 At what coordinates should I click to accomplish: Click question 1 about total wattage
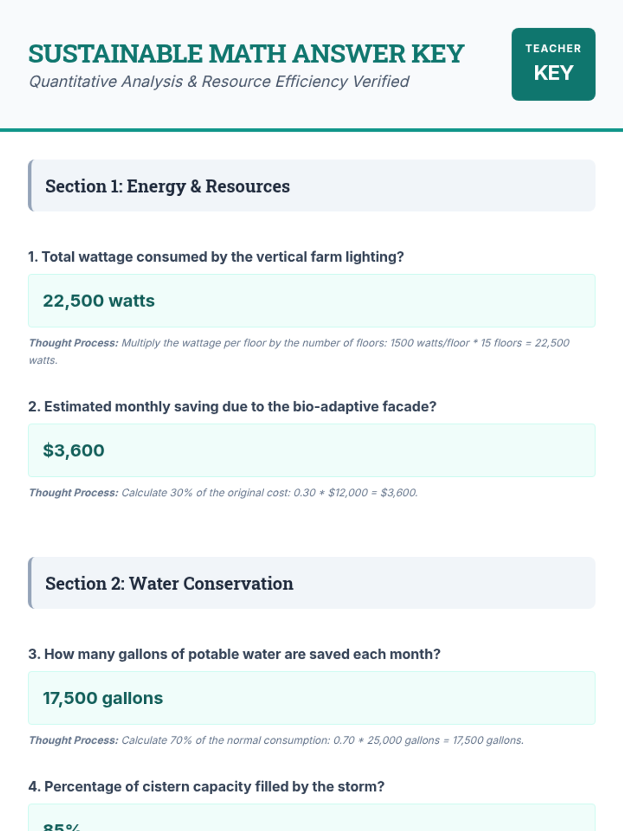(216, 257)
